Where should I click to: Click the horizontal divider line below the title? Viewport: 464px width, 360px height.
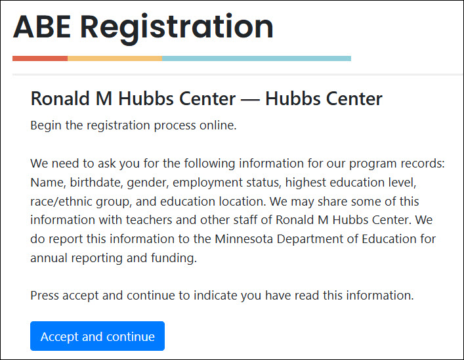(x=236, y=75)
